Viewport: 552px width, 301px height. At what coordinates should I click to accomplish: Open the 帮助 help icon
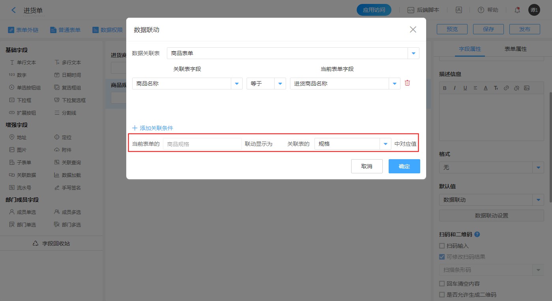pos(481,10)
